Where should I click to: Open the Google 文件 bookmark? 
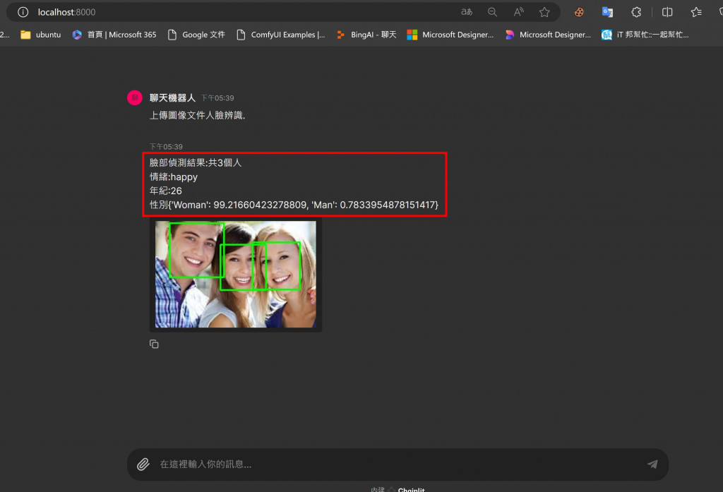coord(196,35)
